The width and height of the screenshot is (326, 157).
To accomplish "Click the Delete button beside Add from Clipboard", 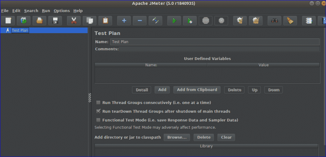I will (235, 90).
